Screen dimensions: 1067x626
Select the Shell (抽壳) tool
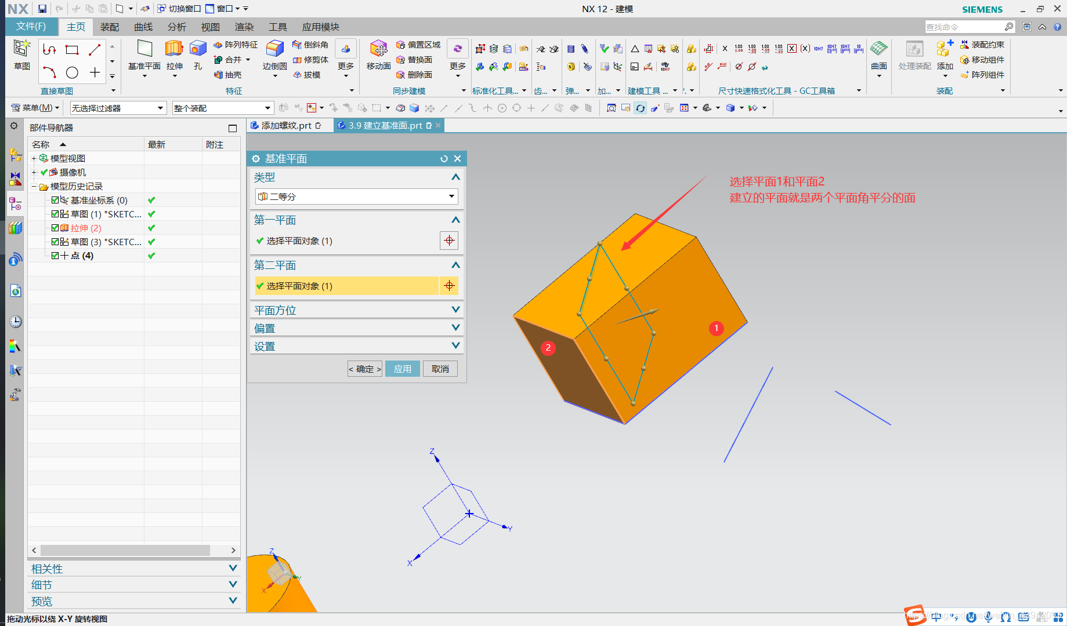[x=227, y=75]
